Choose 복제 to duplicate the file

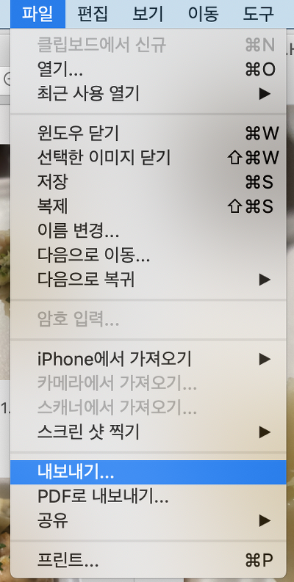[x=148, y=206]
